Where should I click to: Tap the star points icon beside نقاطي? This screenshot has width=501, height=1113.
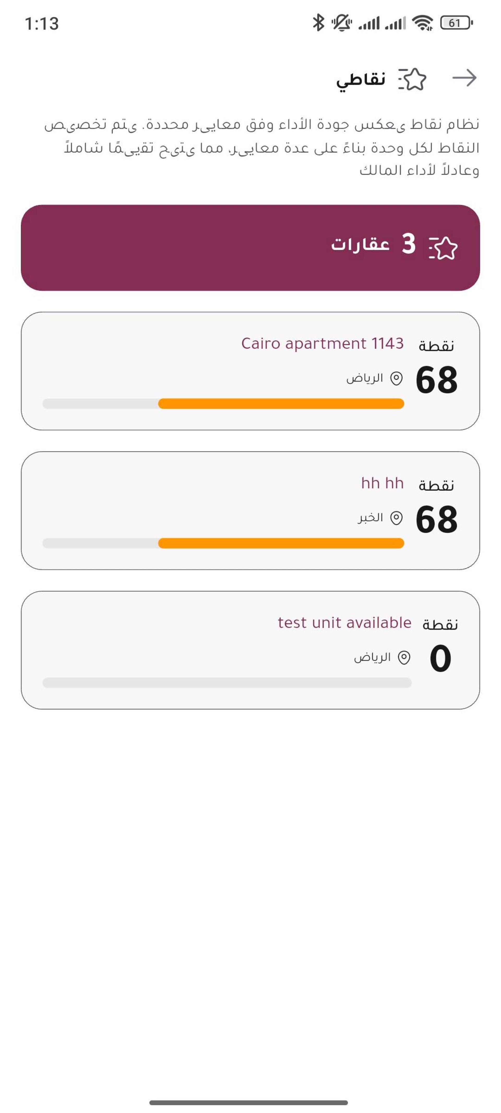click(412, 79)
